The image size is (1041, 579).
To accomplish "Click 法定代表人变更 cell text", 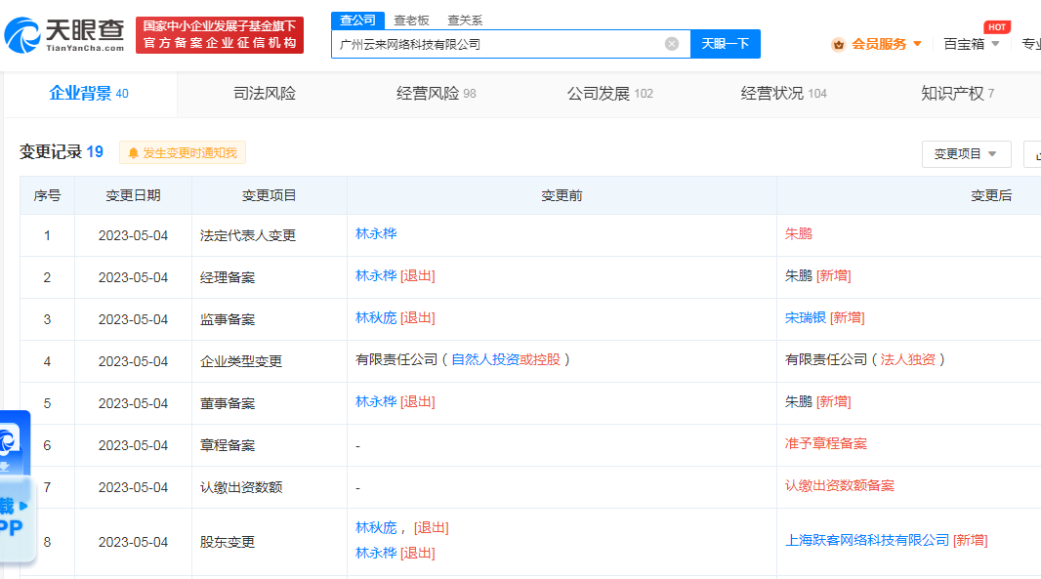I will (x=248, y=235).
